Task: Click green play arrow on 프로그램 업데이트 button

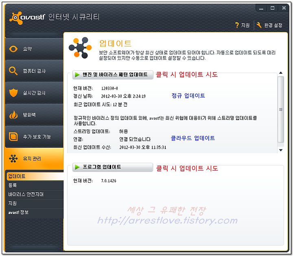Action: [x=77, y=167]
